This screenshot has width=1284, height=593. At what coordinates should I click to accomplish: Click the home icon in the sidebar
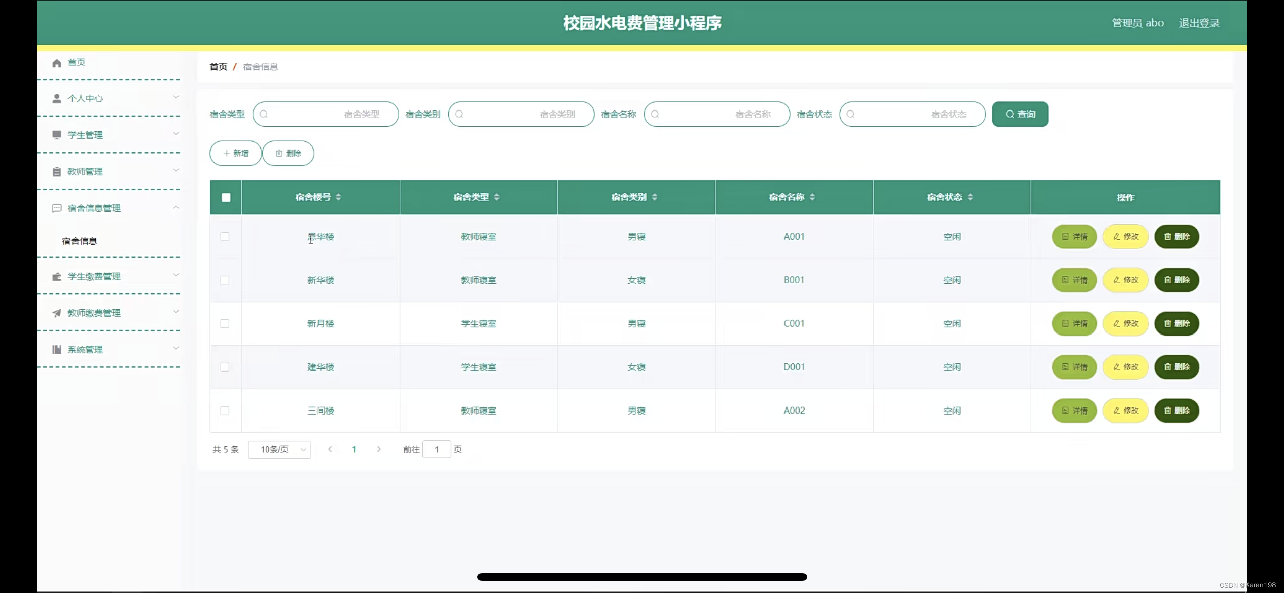(57, 63)
